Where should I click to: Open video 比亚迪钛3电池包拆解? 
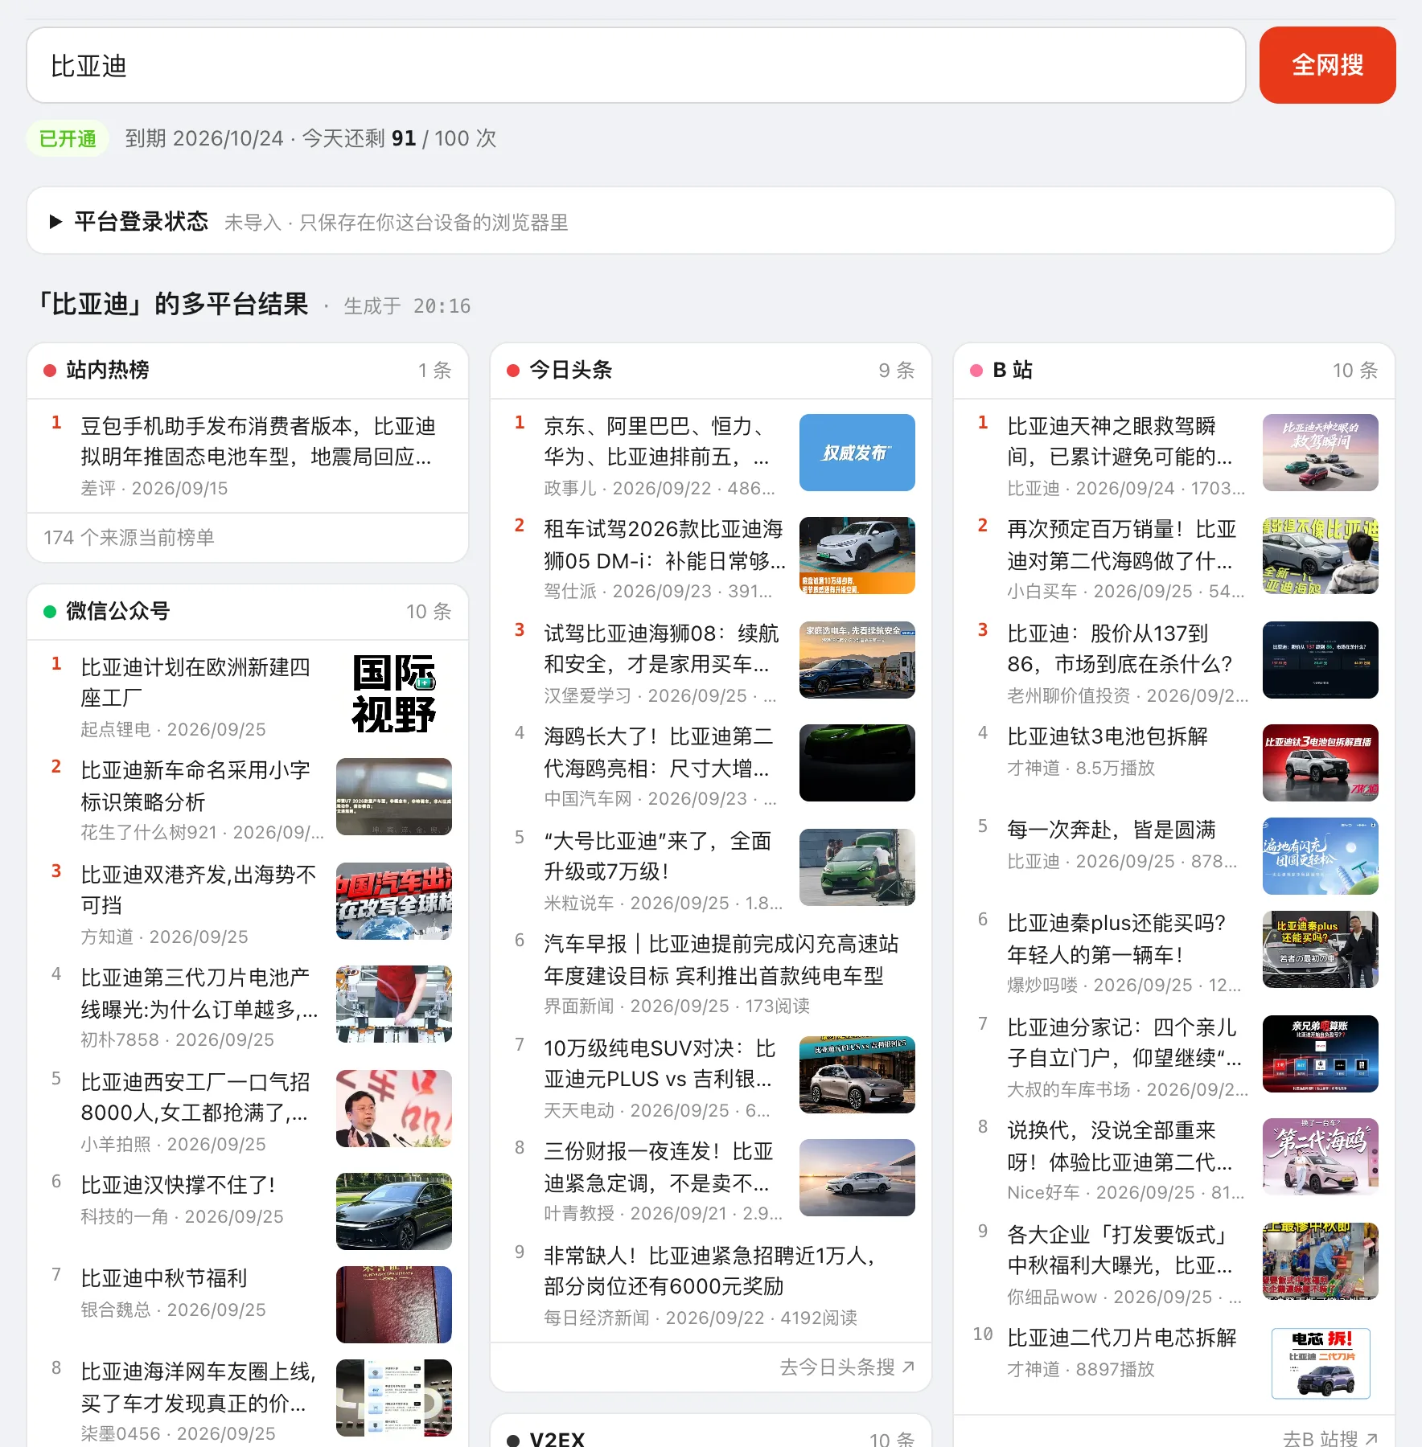[x=1108, y=736]
